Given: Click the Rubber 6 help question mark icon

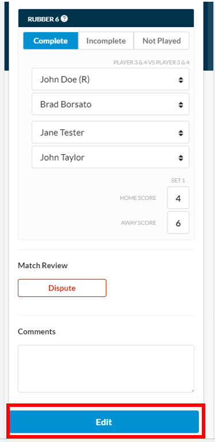Looking at the screenshot, I should pyautogui.click(x=64, y=19).
